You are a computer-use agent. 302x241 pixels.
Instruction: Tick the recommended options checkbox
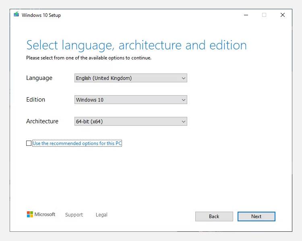29,143
